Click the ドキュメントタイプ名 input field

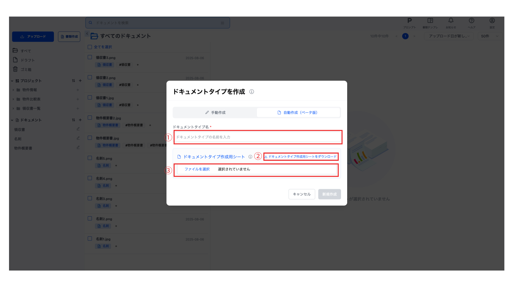click(x=257, y=137)
